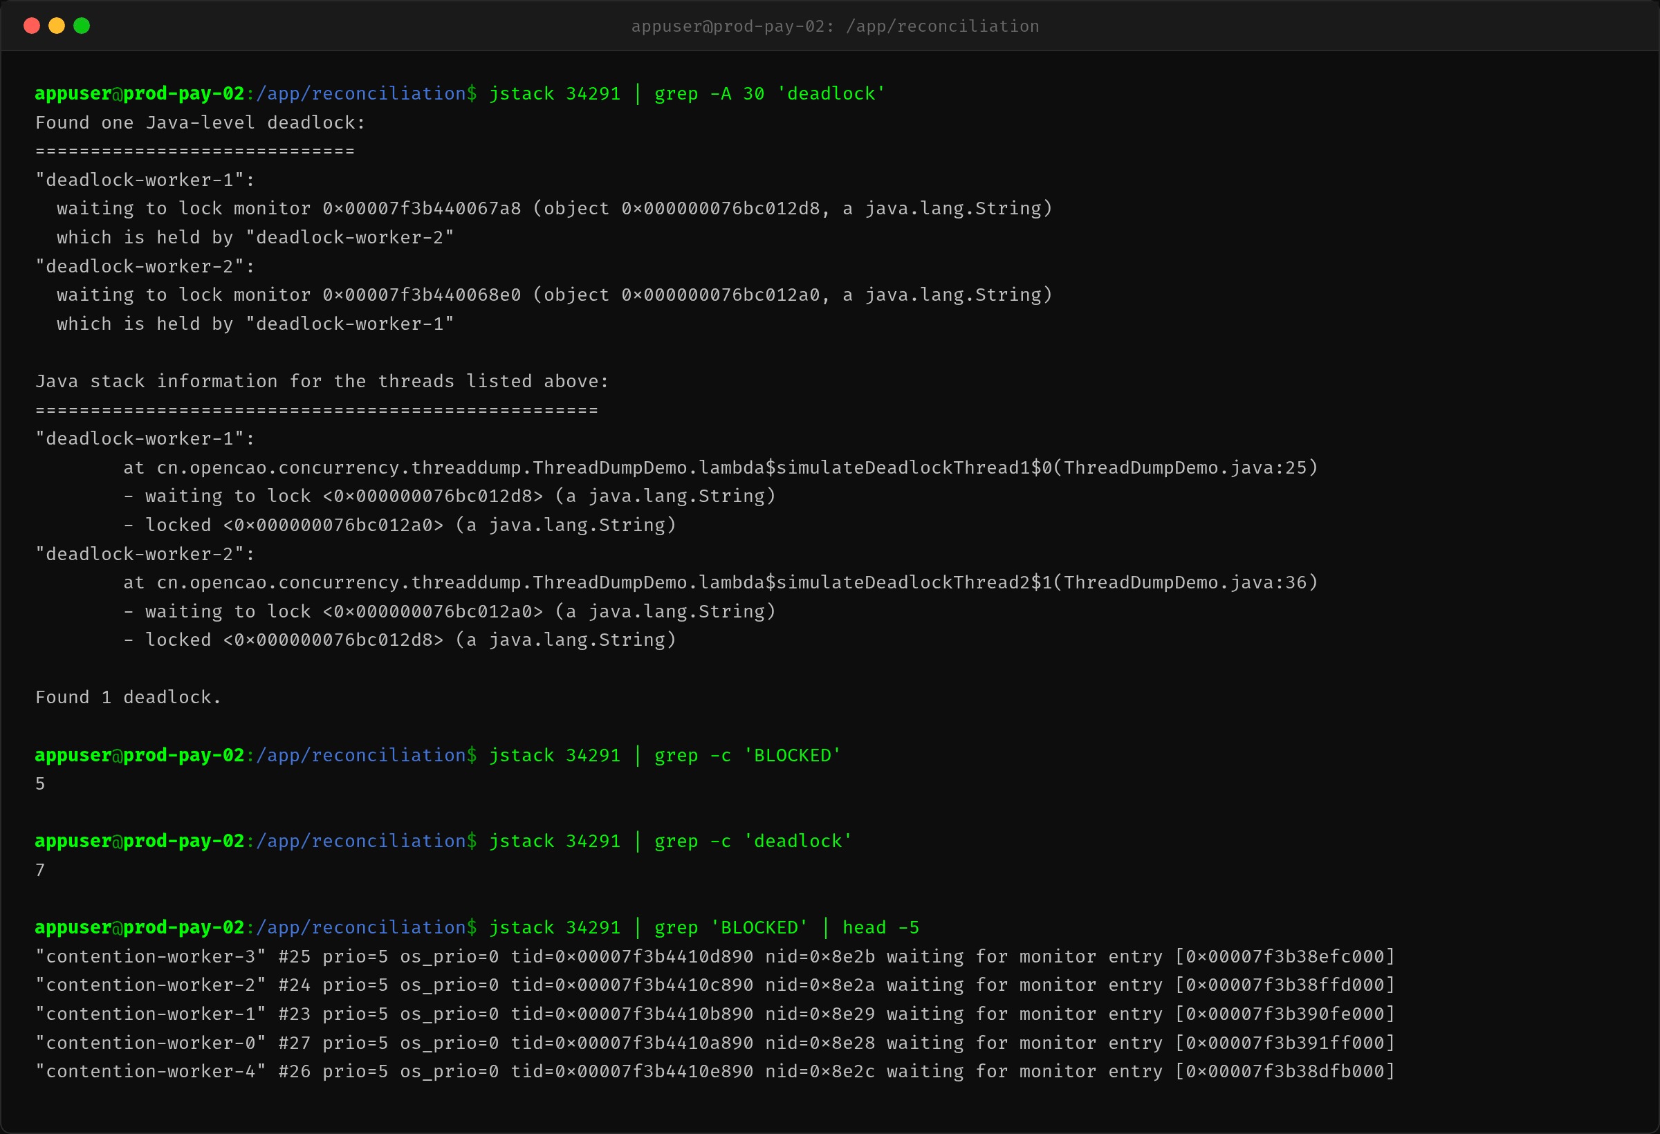Click monitor address 0x00007f3b440068e0
The height and width of the screenshot is (1134, 1660).
pyautogui.click(x=421, y=295)
